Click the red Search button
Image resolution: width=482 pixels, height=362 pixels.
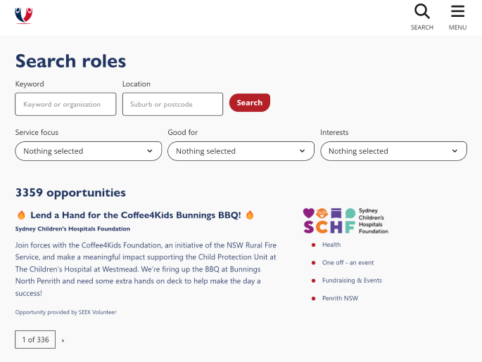[x=250, y=103]
